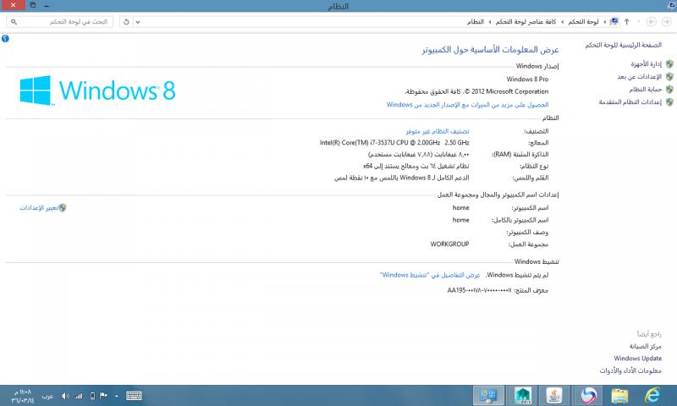Viewport: 677px width, 406px height.
Task: Expand the chevron after لوحة التحكم breadcrumb
Action: click(x=562, y=22)
